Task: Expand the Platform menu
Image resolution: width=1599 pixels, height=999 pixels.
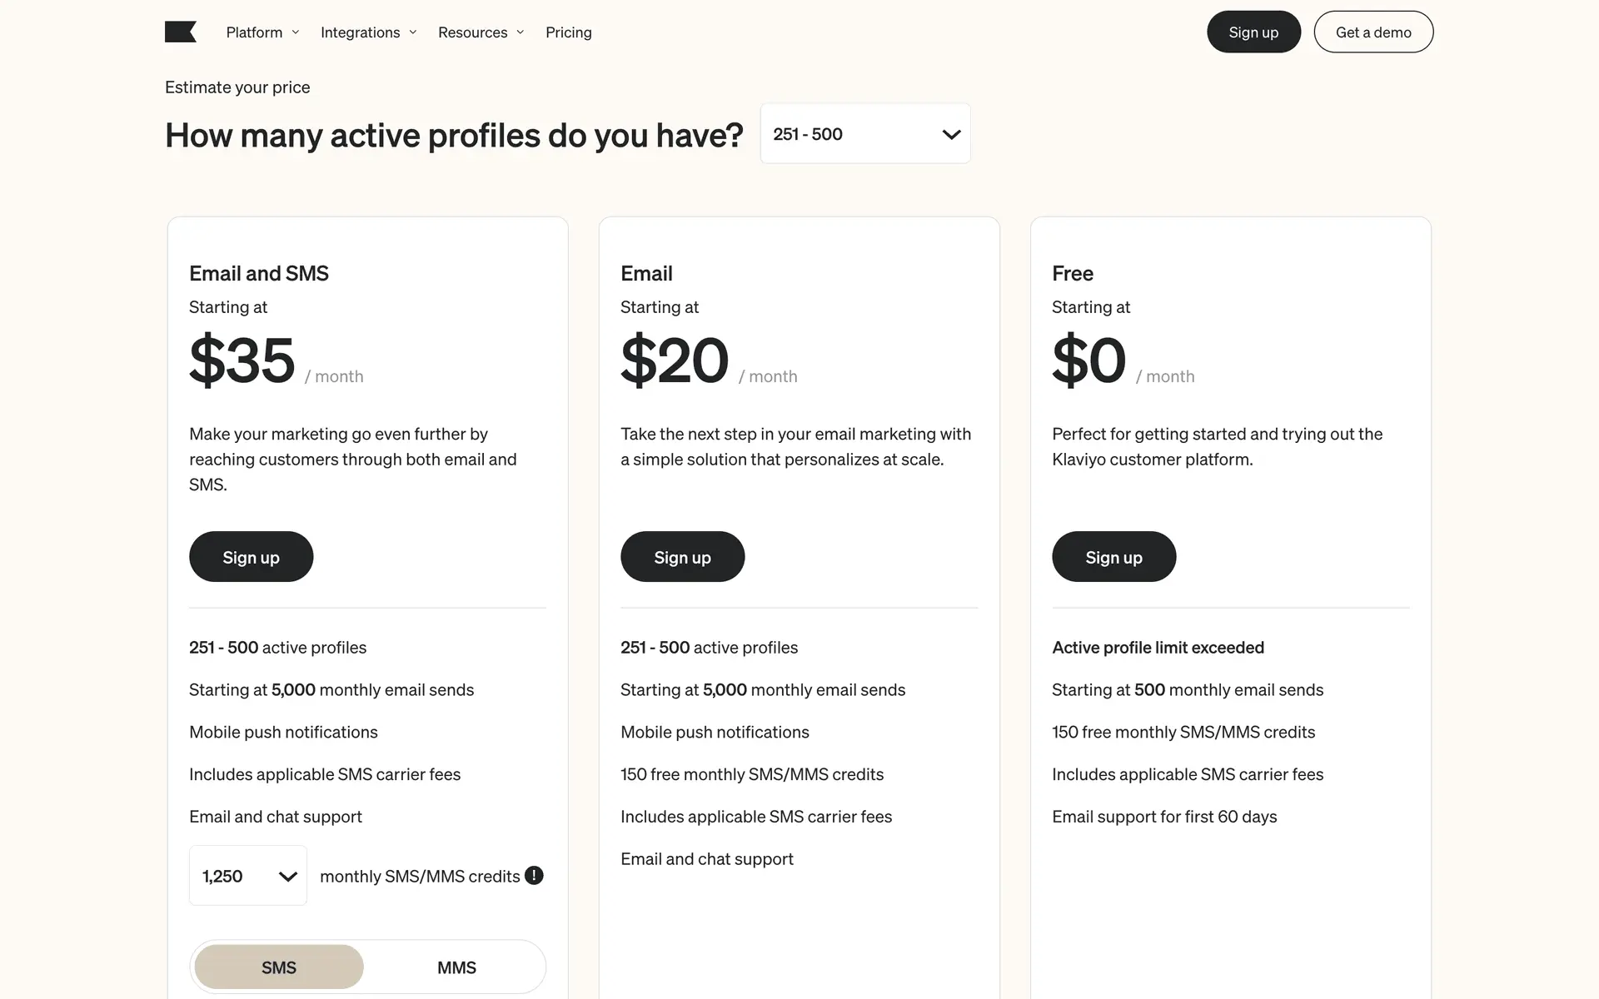Action: 255,32
